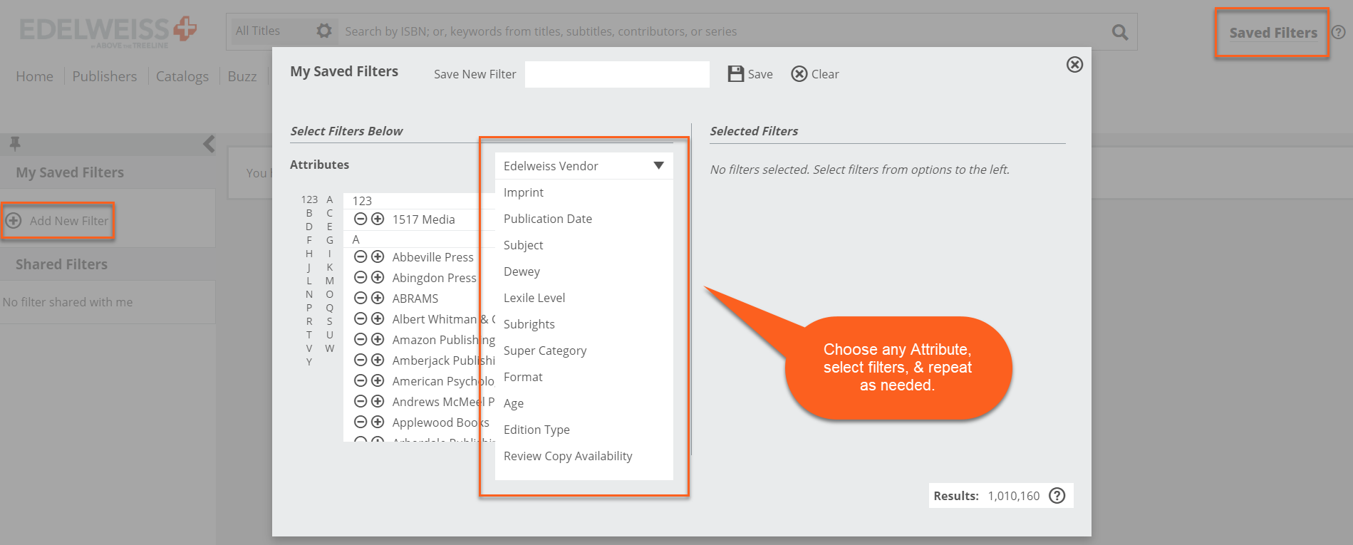The image size is (1353, 545).
Task: Jump to letter S in index
Action: click(330, 321)
